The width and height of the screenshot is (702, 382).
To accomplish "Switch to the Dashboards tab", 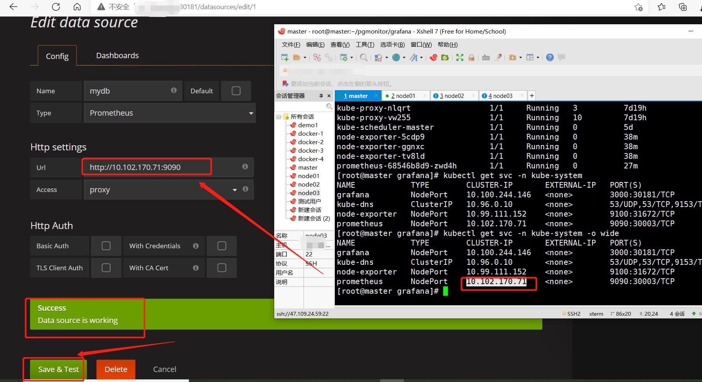I will coord(117,56).
